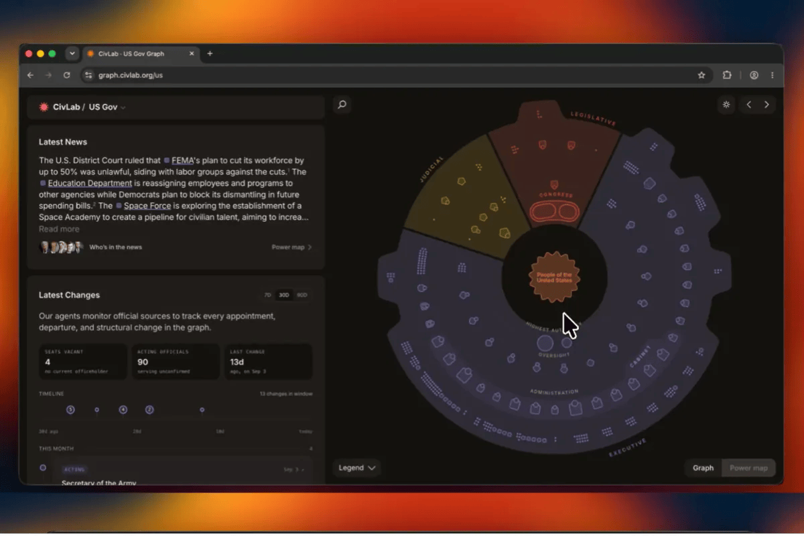Click the Judicial branch label
Screen dimensions: 804x536
coord(433,170)
